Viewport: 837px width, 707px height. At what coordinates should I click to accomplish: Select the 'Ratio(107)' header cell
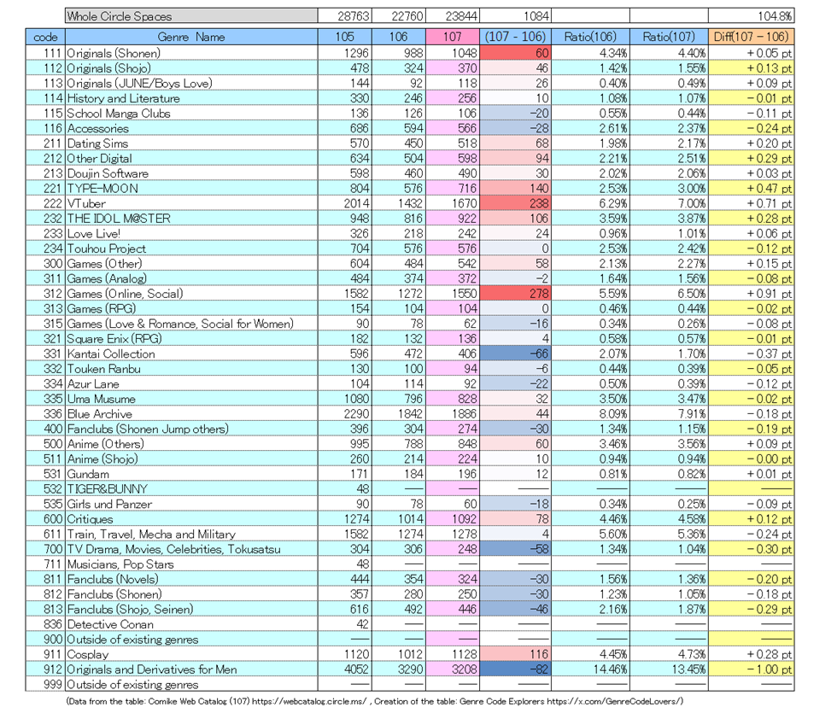point(669,37)
